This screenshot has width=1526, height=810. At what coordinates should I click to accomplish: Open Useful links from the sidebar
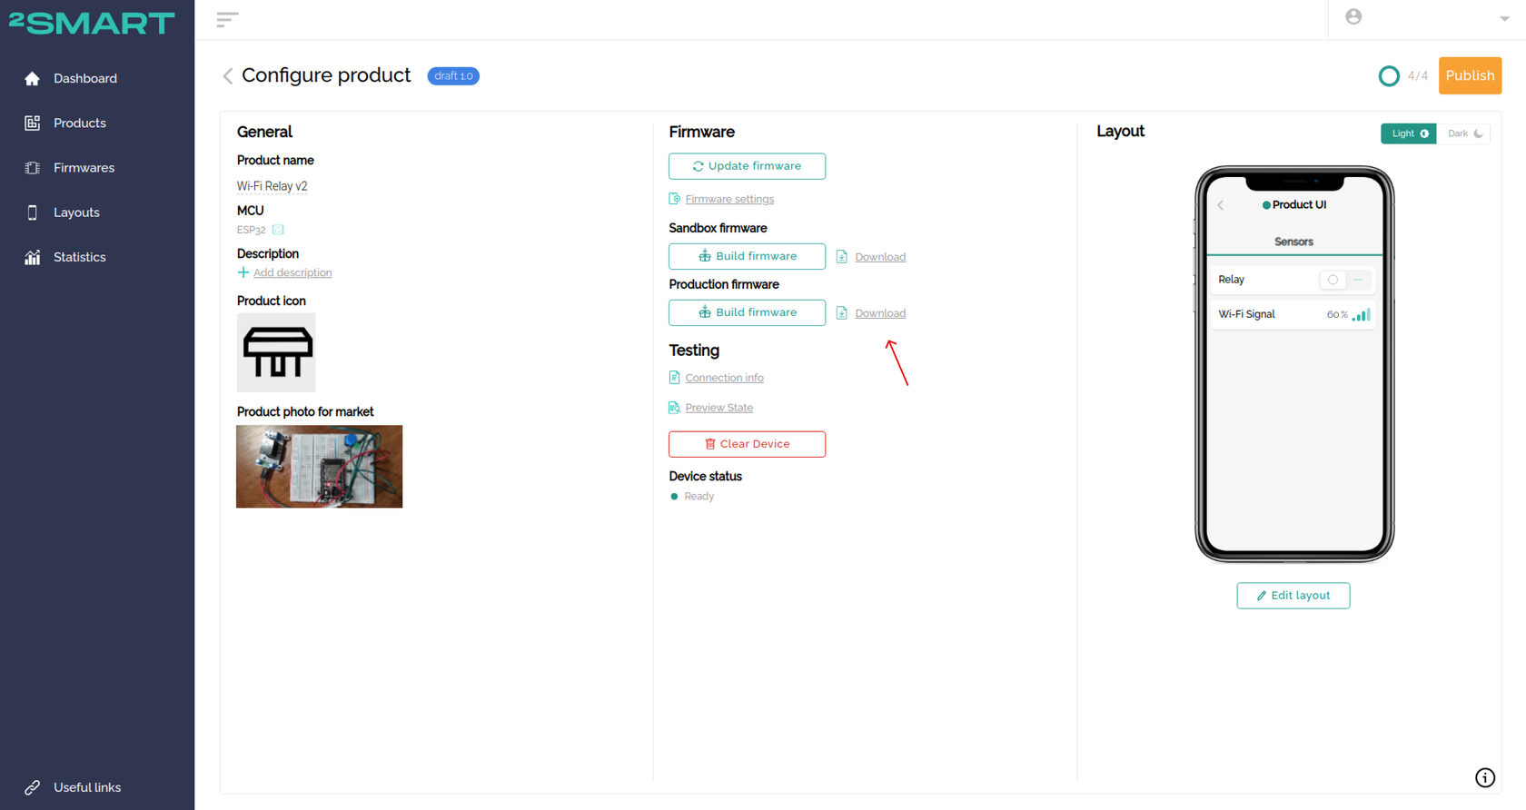[87, 787]
